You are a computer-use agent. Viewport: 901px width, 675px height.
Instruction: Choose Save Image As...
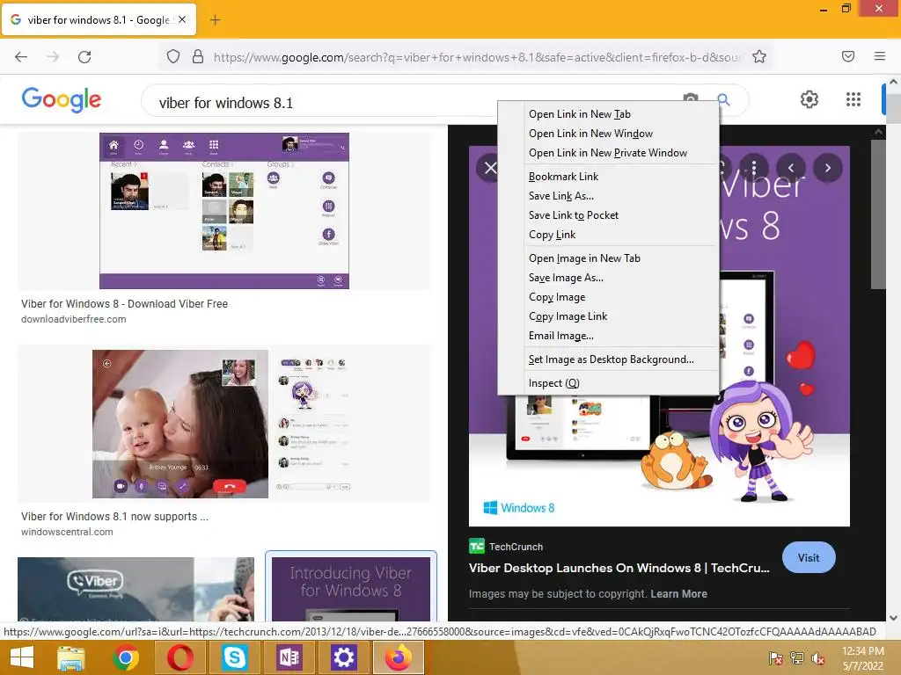point(608,278)
